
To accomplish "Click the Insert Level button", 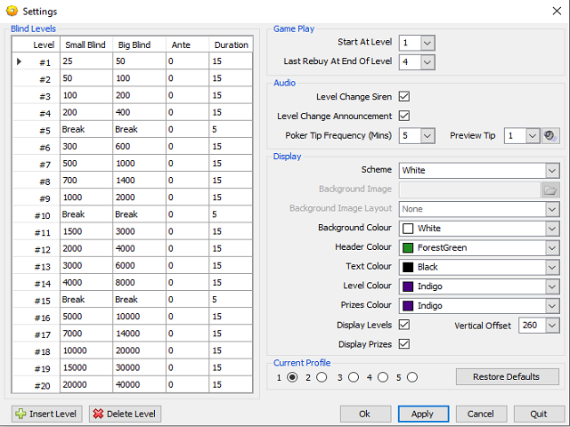I will [x=47, y=414].
